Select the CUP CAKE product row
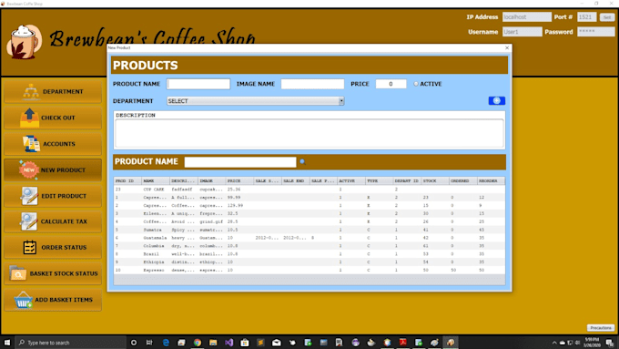 click(309, 190)
